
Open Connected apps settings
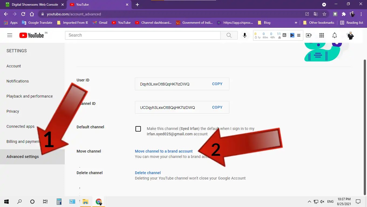(x=32, y=126)
